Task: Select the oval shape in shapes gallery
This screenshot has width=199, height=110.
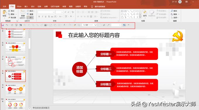Action: tap(137, 11)
